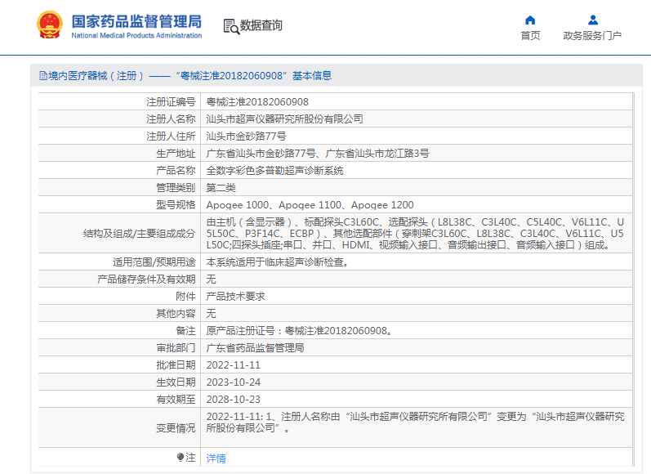Select expiry date 2028-10-23

pos(234,400)
